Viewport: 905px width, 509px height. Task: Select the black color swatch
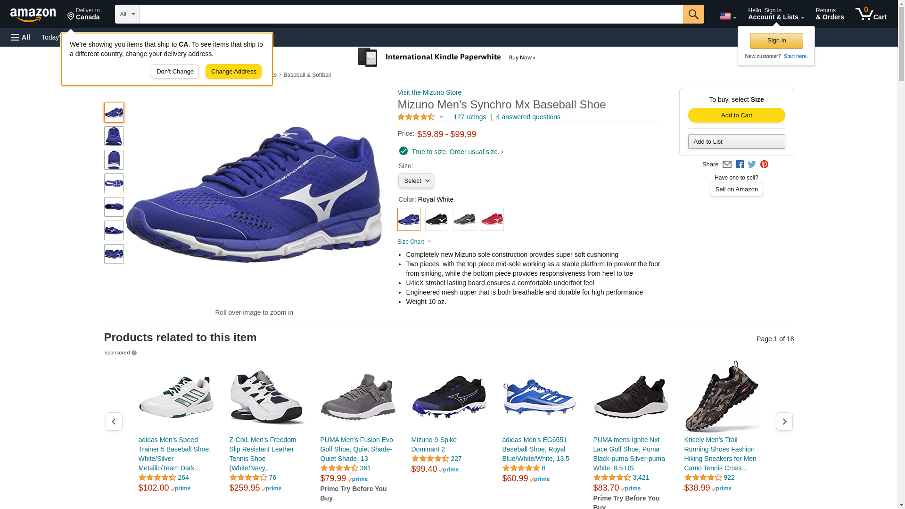pos(436,220)
